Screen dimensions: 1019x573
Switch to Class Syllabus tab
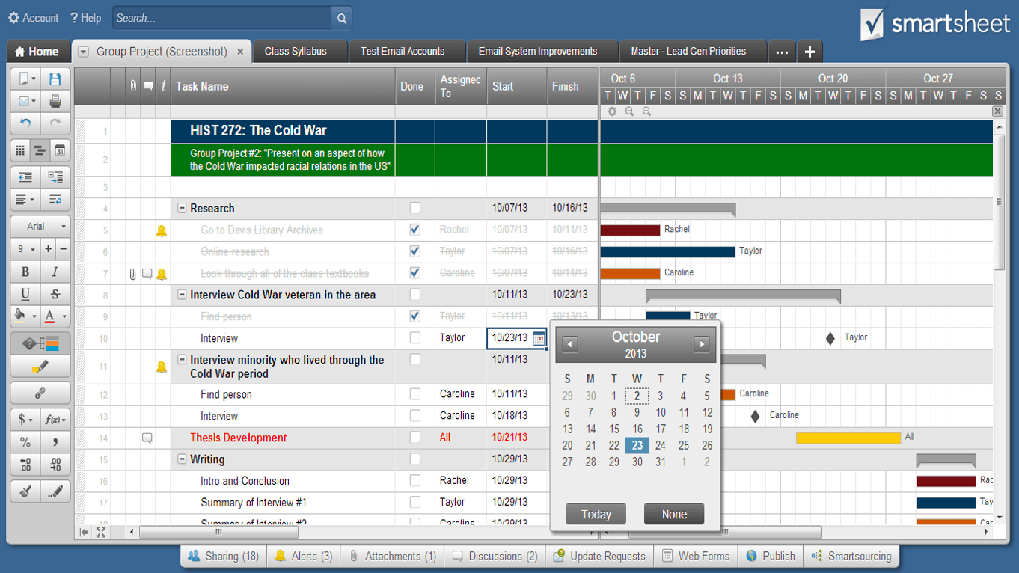(296, 52)
